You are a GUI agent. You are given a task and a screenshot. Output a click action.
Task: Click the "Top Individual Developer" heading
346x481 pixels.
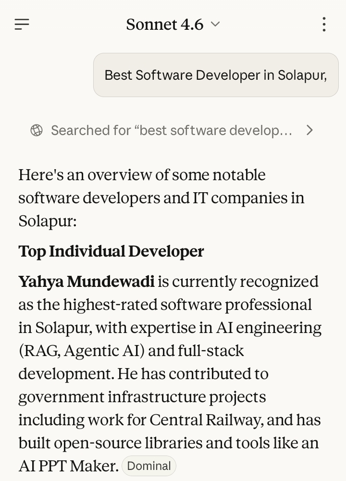[111, 251]
